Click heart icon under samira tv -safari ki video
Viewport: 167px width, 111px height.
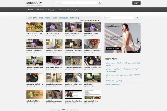point(73,86)
